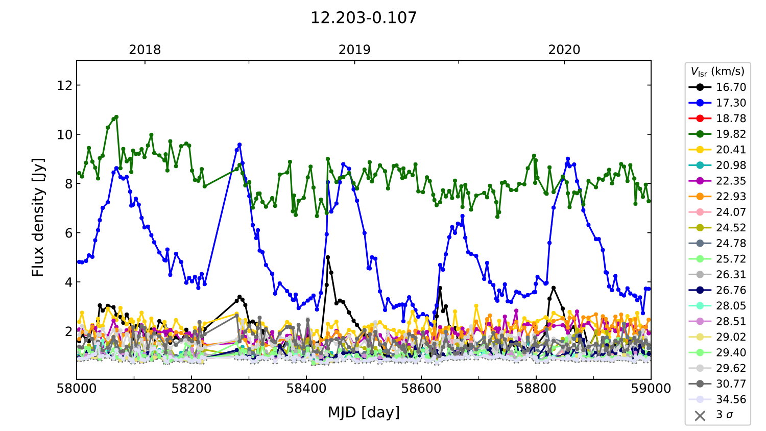The height and width of the screenshot is (431, 766).
Task: Pick the yellow 20.41 legend swatch
Action: click(x=700, y=150)
